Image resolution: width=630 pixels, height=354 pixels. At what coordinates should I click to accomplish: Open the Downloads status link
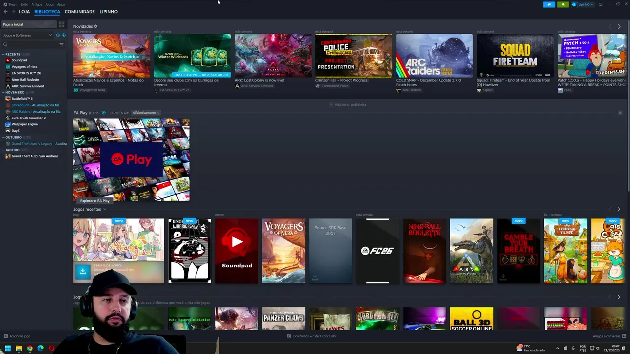(x=311, y=336)
